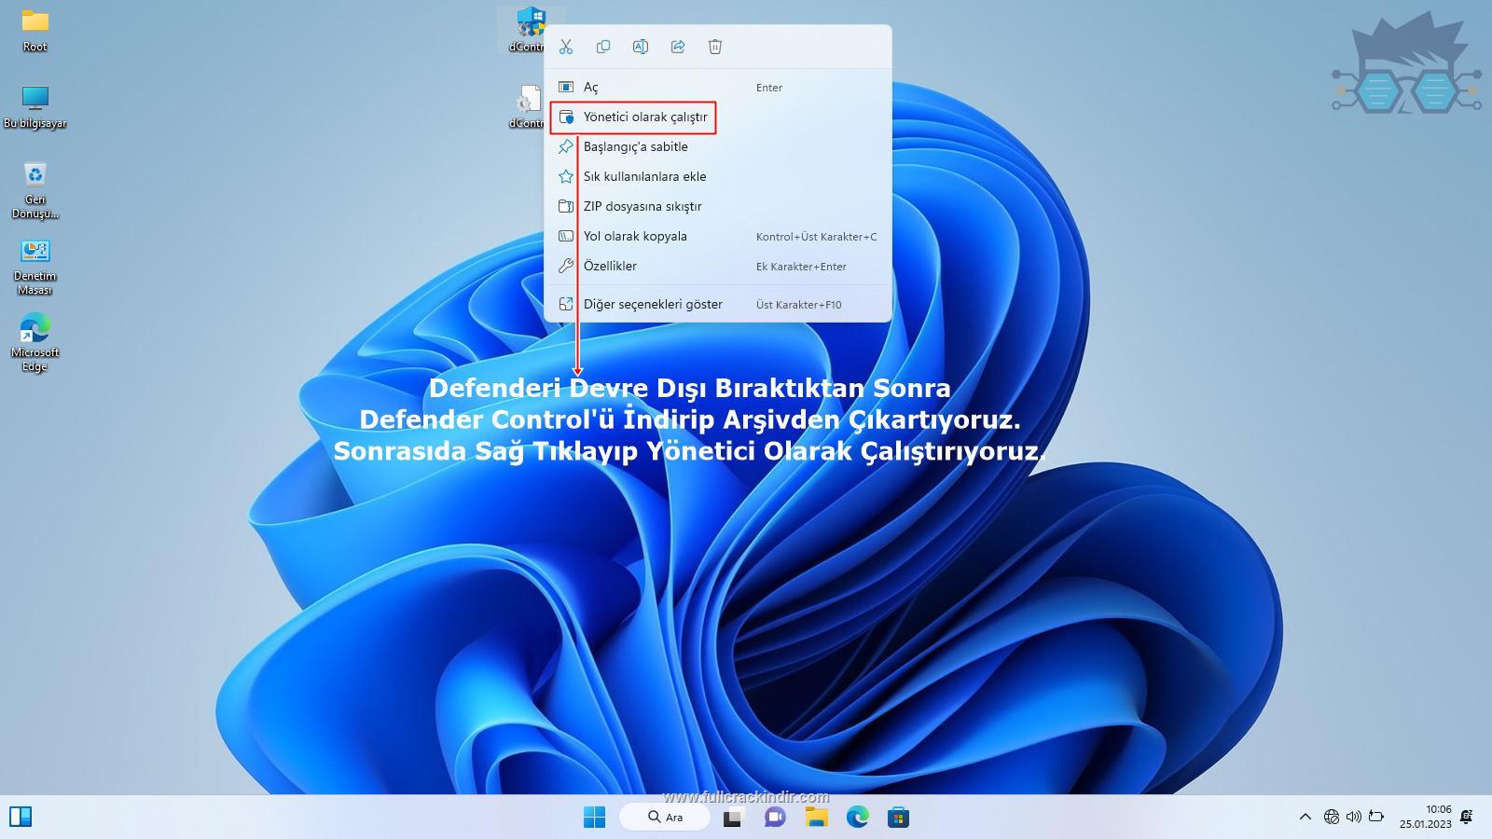Screen dimensions: 1492x839
Task: Select the 'Geri Dönüşüm' recycle bin icon
Action: pyautogui.click(x=35, y=190)
